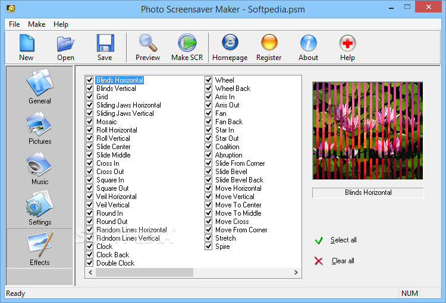This screenshot has width=446, height=303.
Task: Click the New document toolbar icon
Action: point(26,43)
